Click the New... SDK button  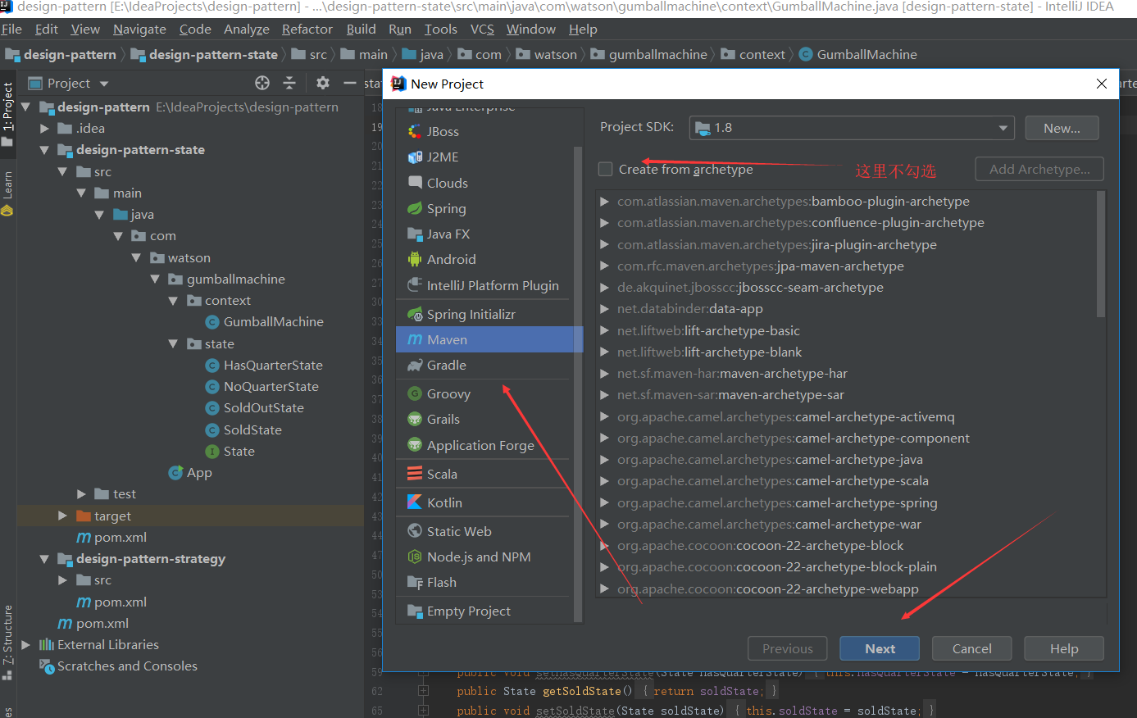pos(1062,128)
